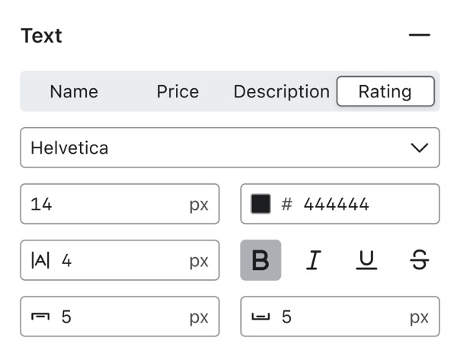The height and width of the screenshot is (353, 457).
Task: Toggle bold text formatting
Action: (x=260, y=260)
